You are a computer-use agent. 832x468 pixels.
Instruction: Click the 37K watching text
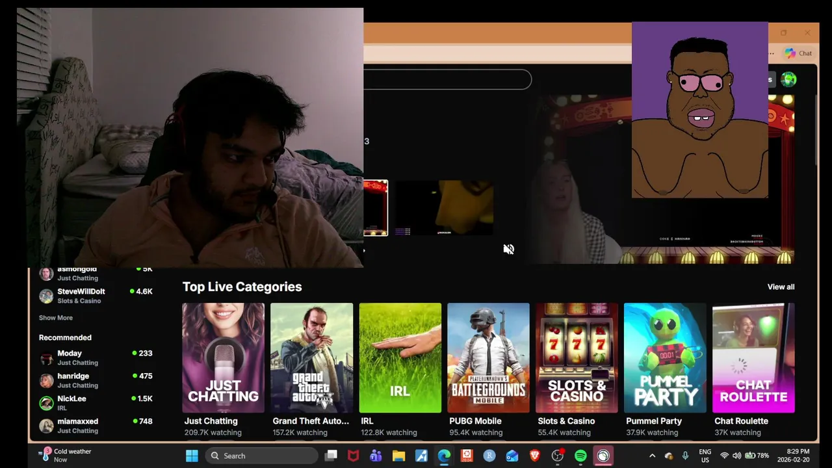[737, 433]
